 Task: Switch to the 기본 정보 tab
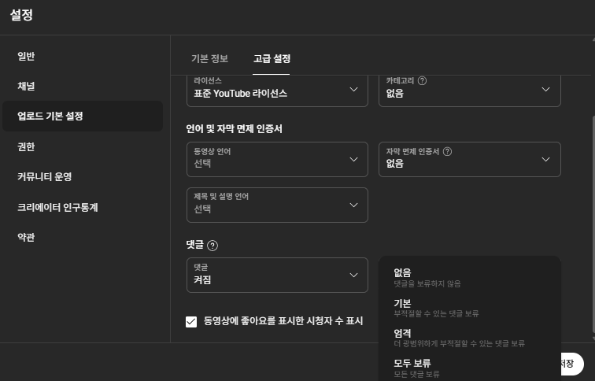pyautogui.click(x=209, y=58)
